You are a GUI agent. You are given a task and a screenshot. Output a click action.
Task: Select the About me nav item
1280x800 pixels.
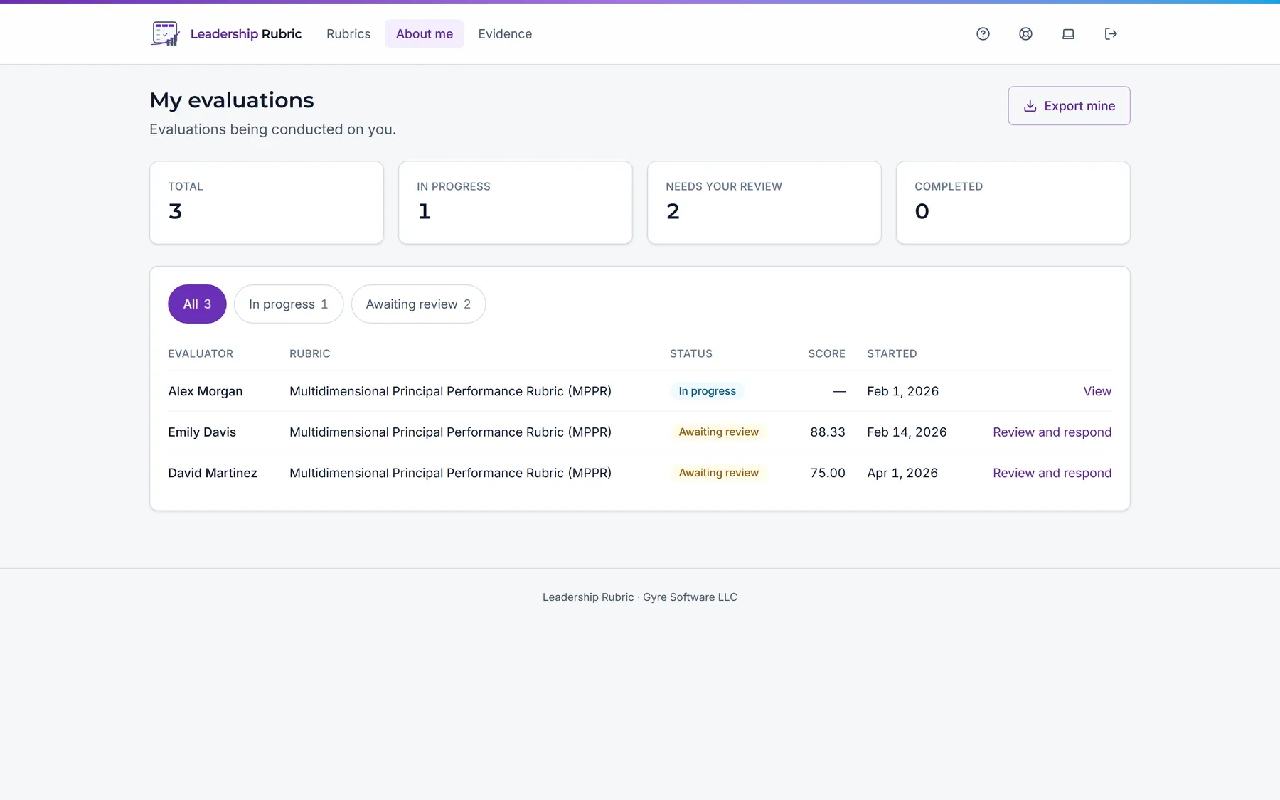pos(425,33)
